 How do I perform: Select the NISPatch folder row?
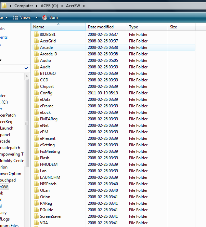click(114, 184)
